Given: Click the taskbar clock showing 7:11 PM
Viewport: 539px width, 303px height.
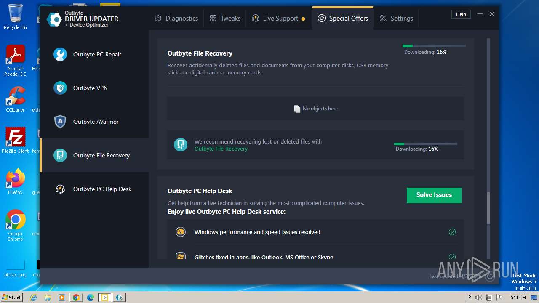Looking at the screenshot, I should coord(518,298).
